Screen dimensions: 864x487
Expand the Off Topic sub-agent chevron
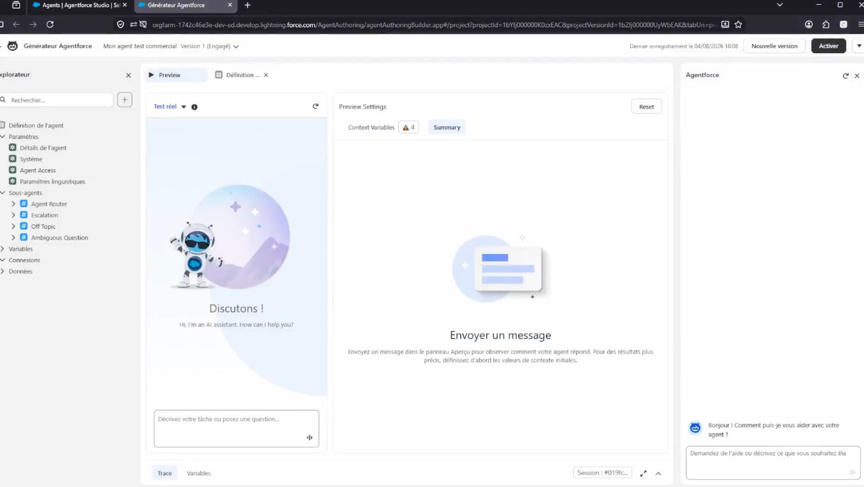[x=14, y=226]
